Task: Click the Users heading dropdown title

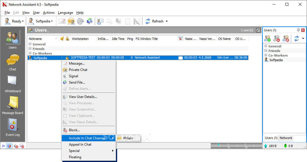Action: [41, 30]
